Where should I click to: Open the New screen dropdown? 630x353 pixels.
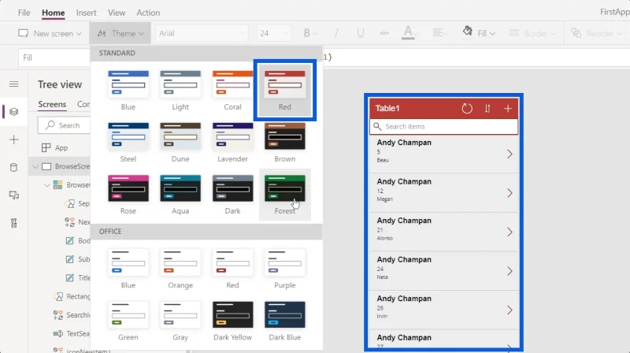50,33
